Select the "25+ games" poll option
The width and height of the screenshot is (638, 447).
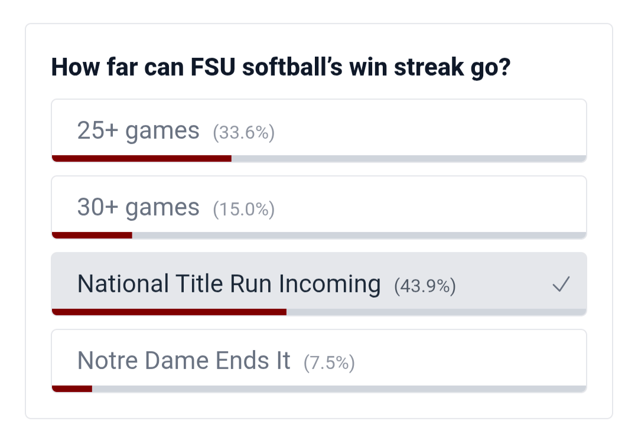(138, 130)
